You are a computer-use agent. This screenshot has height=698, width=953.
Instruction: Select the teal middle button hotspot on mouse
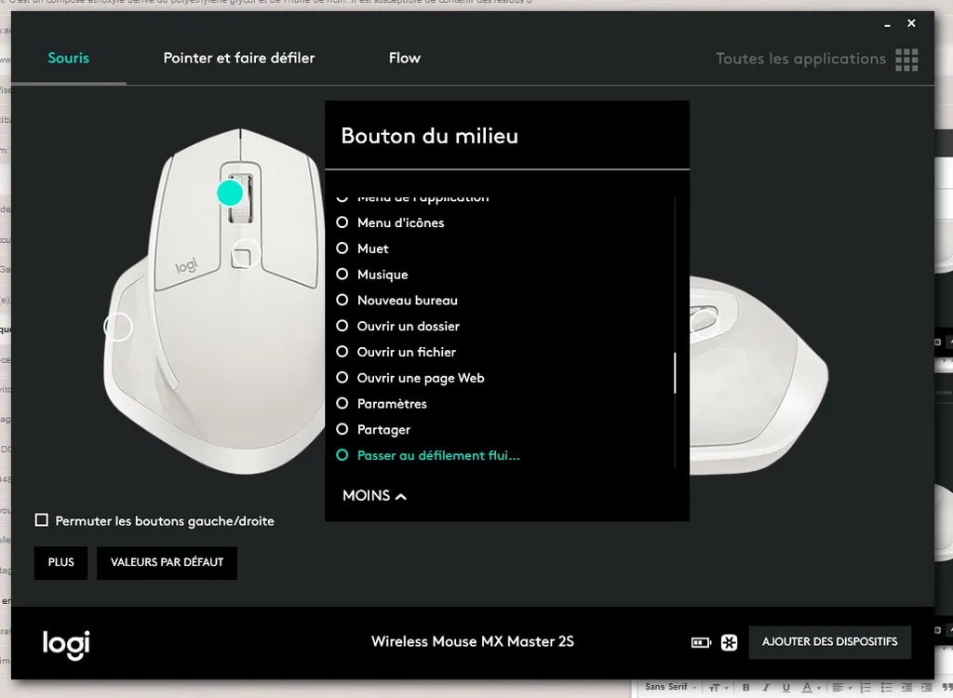(230, 193)
